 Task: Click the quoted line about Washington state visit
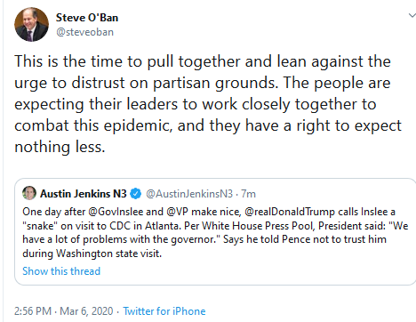pyautogui.click(x=92, y=254)
